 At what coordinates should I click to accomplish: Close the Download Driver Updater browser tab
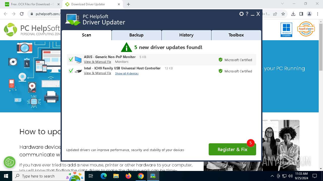coord(119,4)
